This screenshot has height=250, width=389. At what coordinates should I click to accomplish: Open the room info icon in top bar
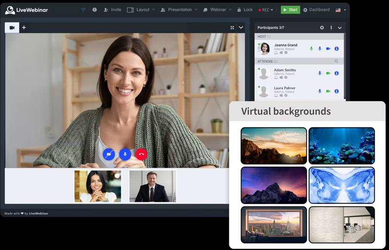pos(95,9)
